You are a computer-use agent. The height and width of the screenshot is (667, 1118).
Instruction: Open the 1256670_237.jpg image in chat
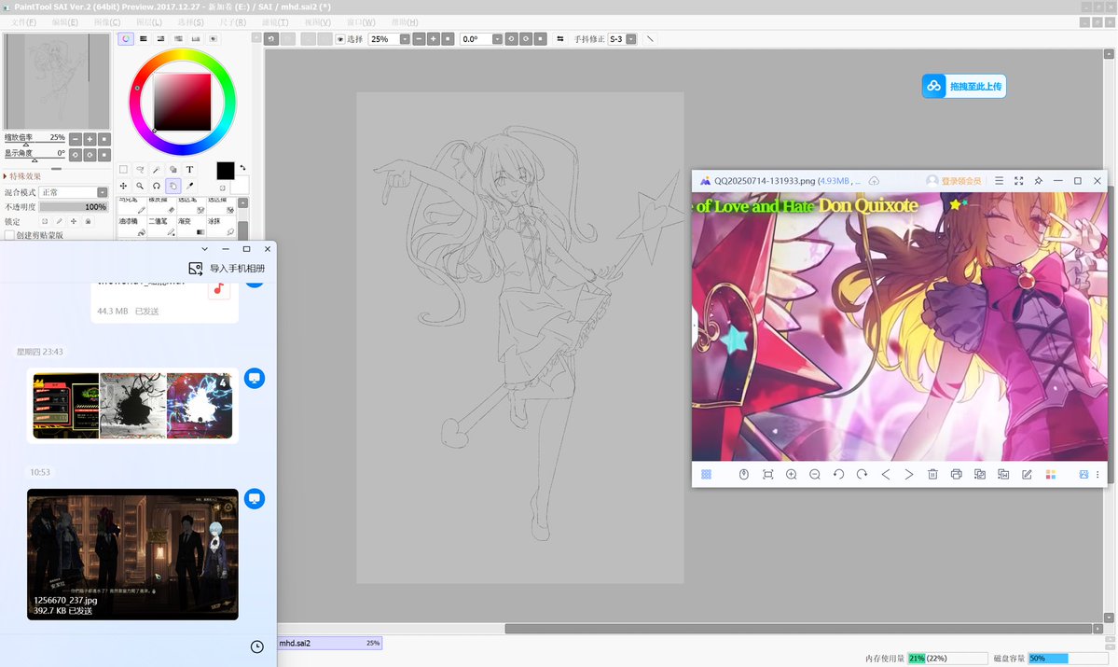click(132, 553)
